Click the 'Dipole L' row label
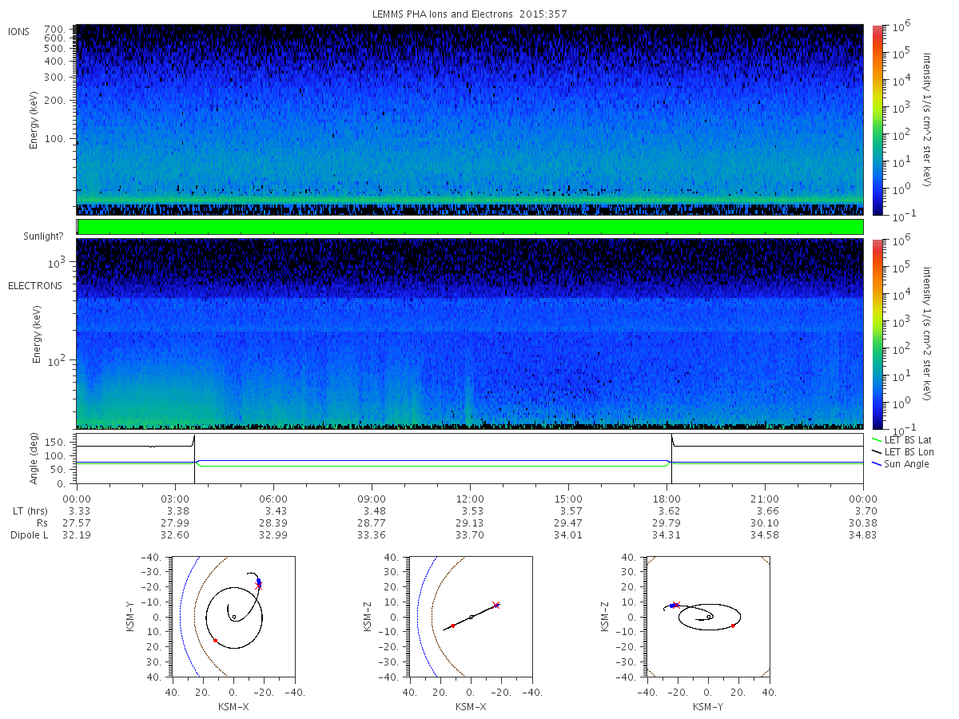Viewport: 959px width, 719px height. [29, 535]
